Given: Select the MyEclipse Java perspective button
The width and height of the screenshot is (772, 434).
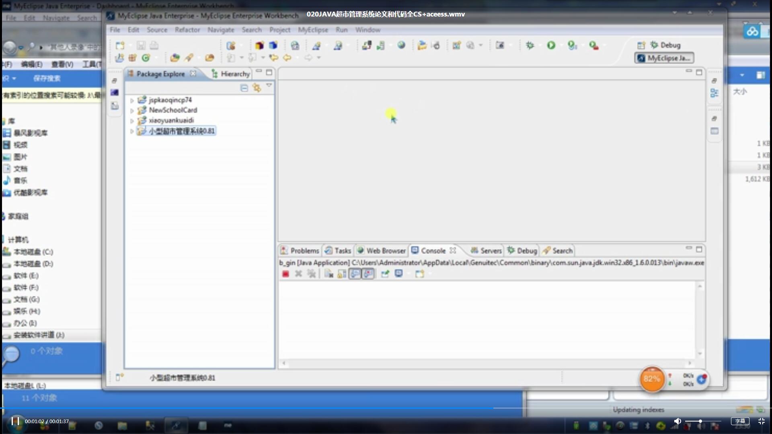Looking at the screenshot, I should [664, 58].
